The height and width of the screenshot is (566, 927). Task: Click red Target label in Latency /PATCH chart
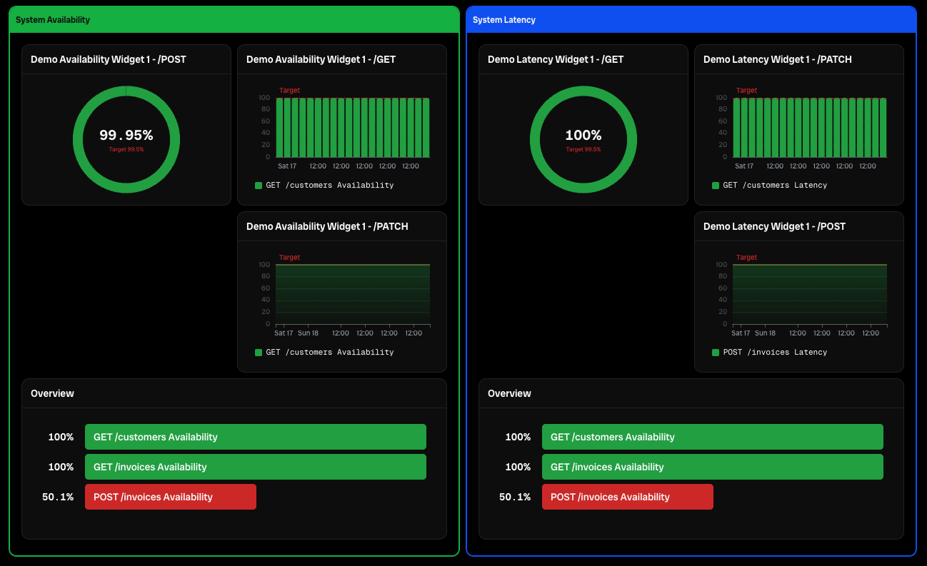746,91
